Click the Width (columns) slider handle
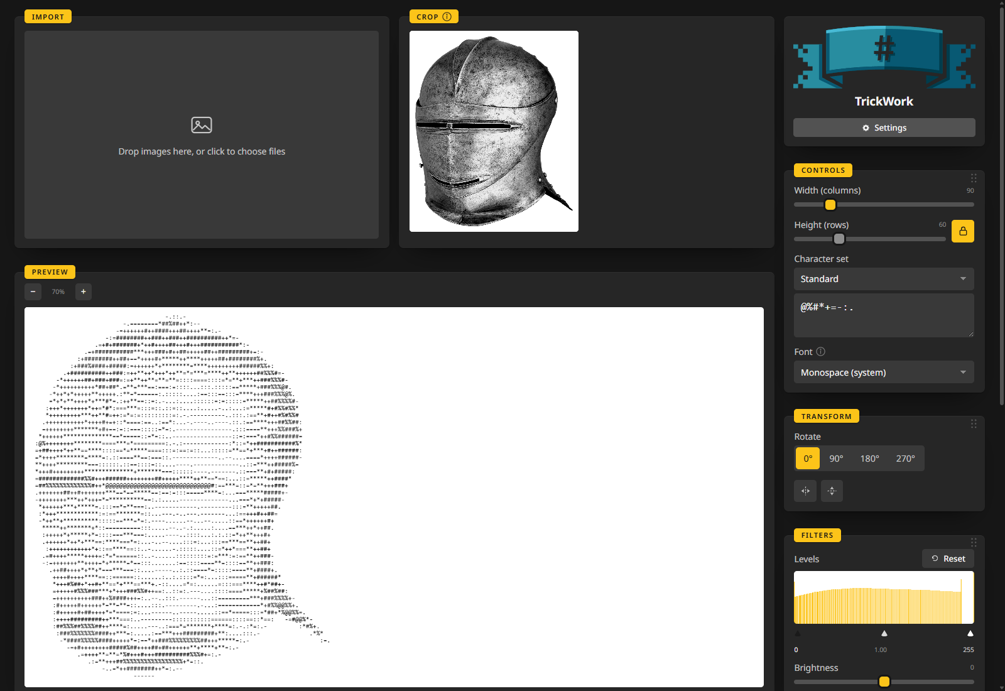Viewport: 1005px width, 691px height. pos(830,205)
